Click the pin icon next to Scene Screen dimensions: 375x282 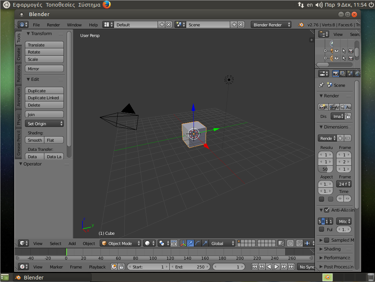(321, 85)
